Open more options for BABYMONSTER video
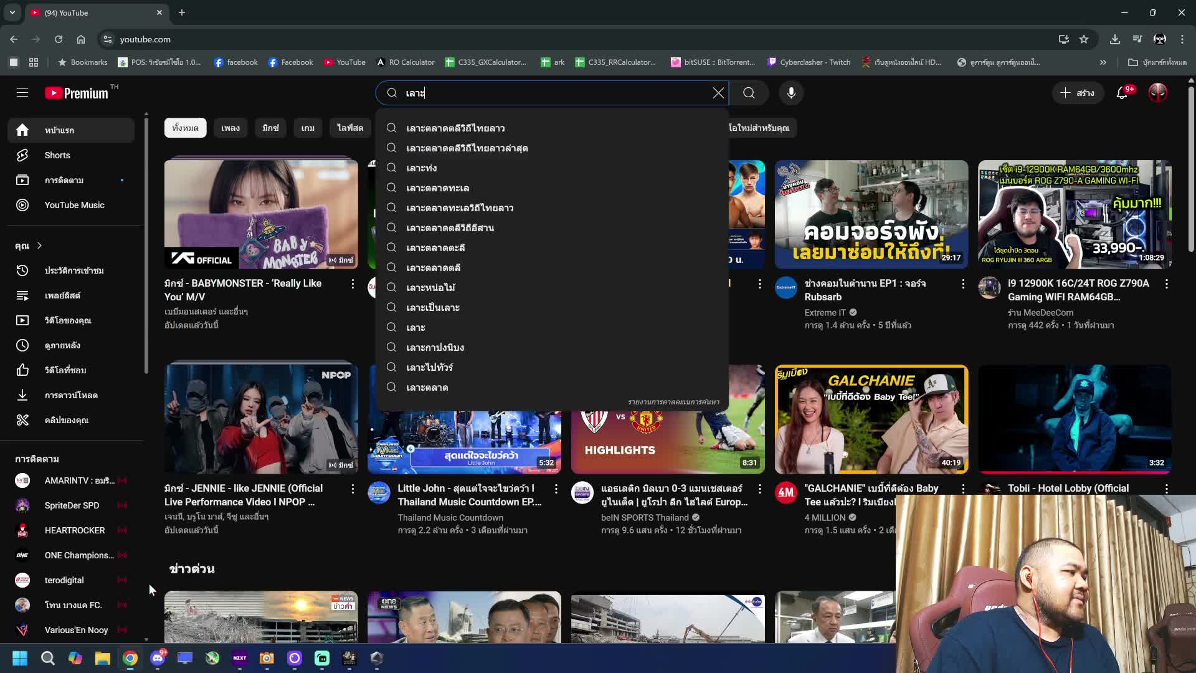This screenshot has height=673, width=1196. pos(353,284)
